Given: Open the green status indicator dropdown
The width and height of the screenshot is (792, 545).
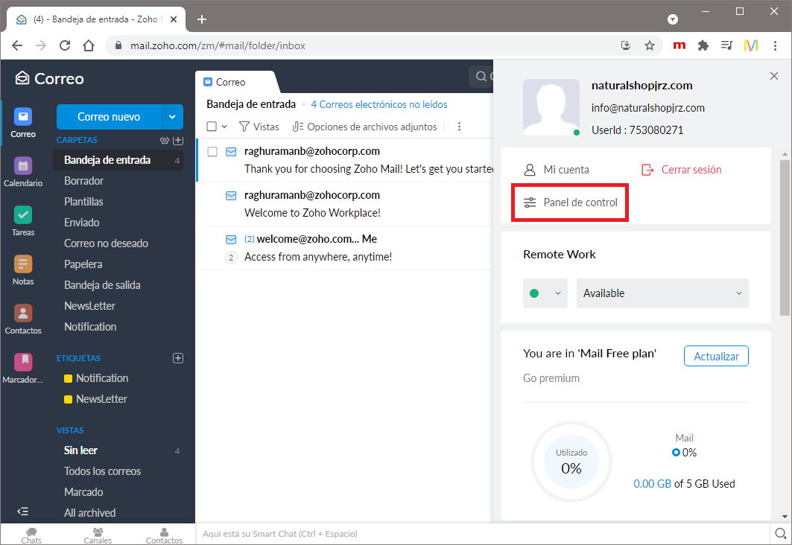Looking at the screenshot, I should click(545, 293).
